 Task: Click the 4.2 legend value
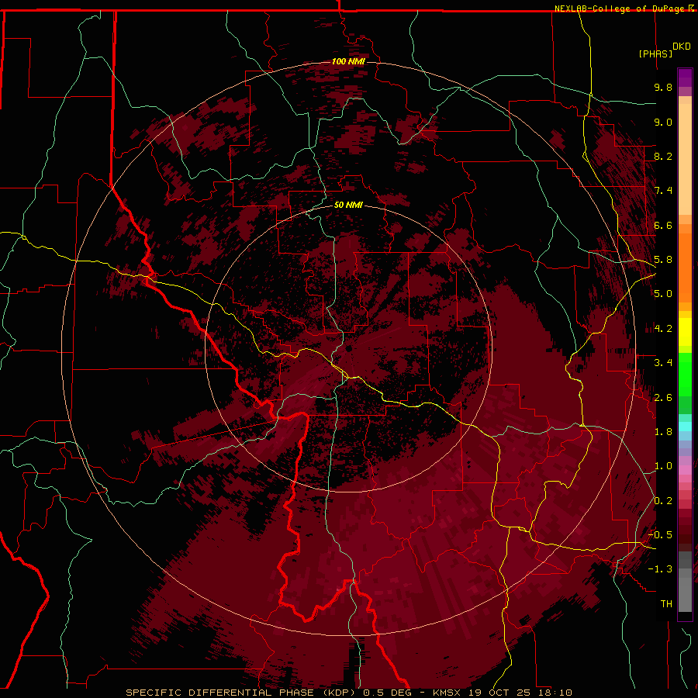[663, 329]
